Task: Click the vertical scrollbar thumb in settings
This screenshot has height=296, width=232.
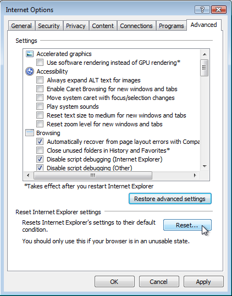Action: (205, 68)
